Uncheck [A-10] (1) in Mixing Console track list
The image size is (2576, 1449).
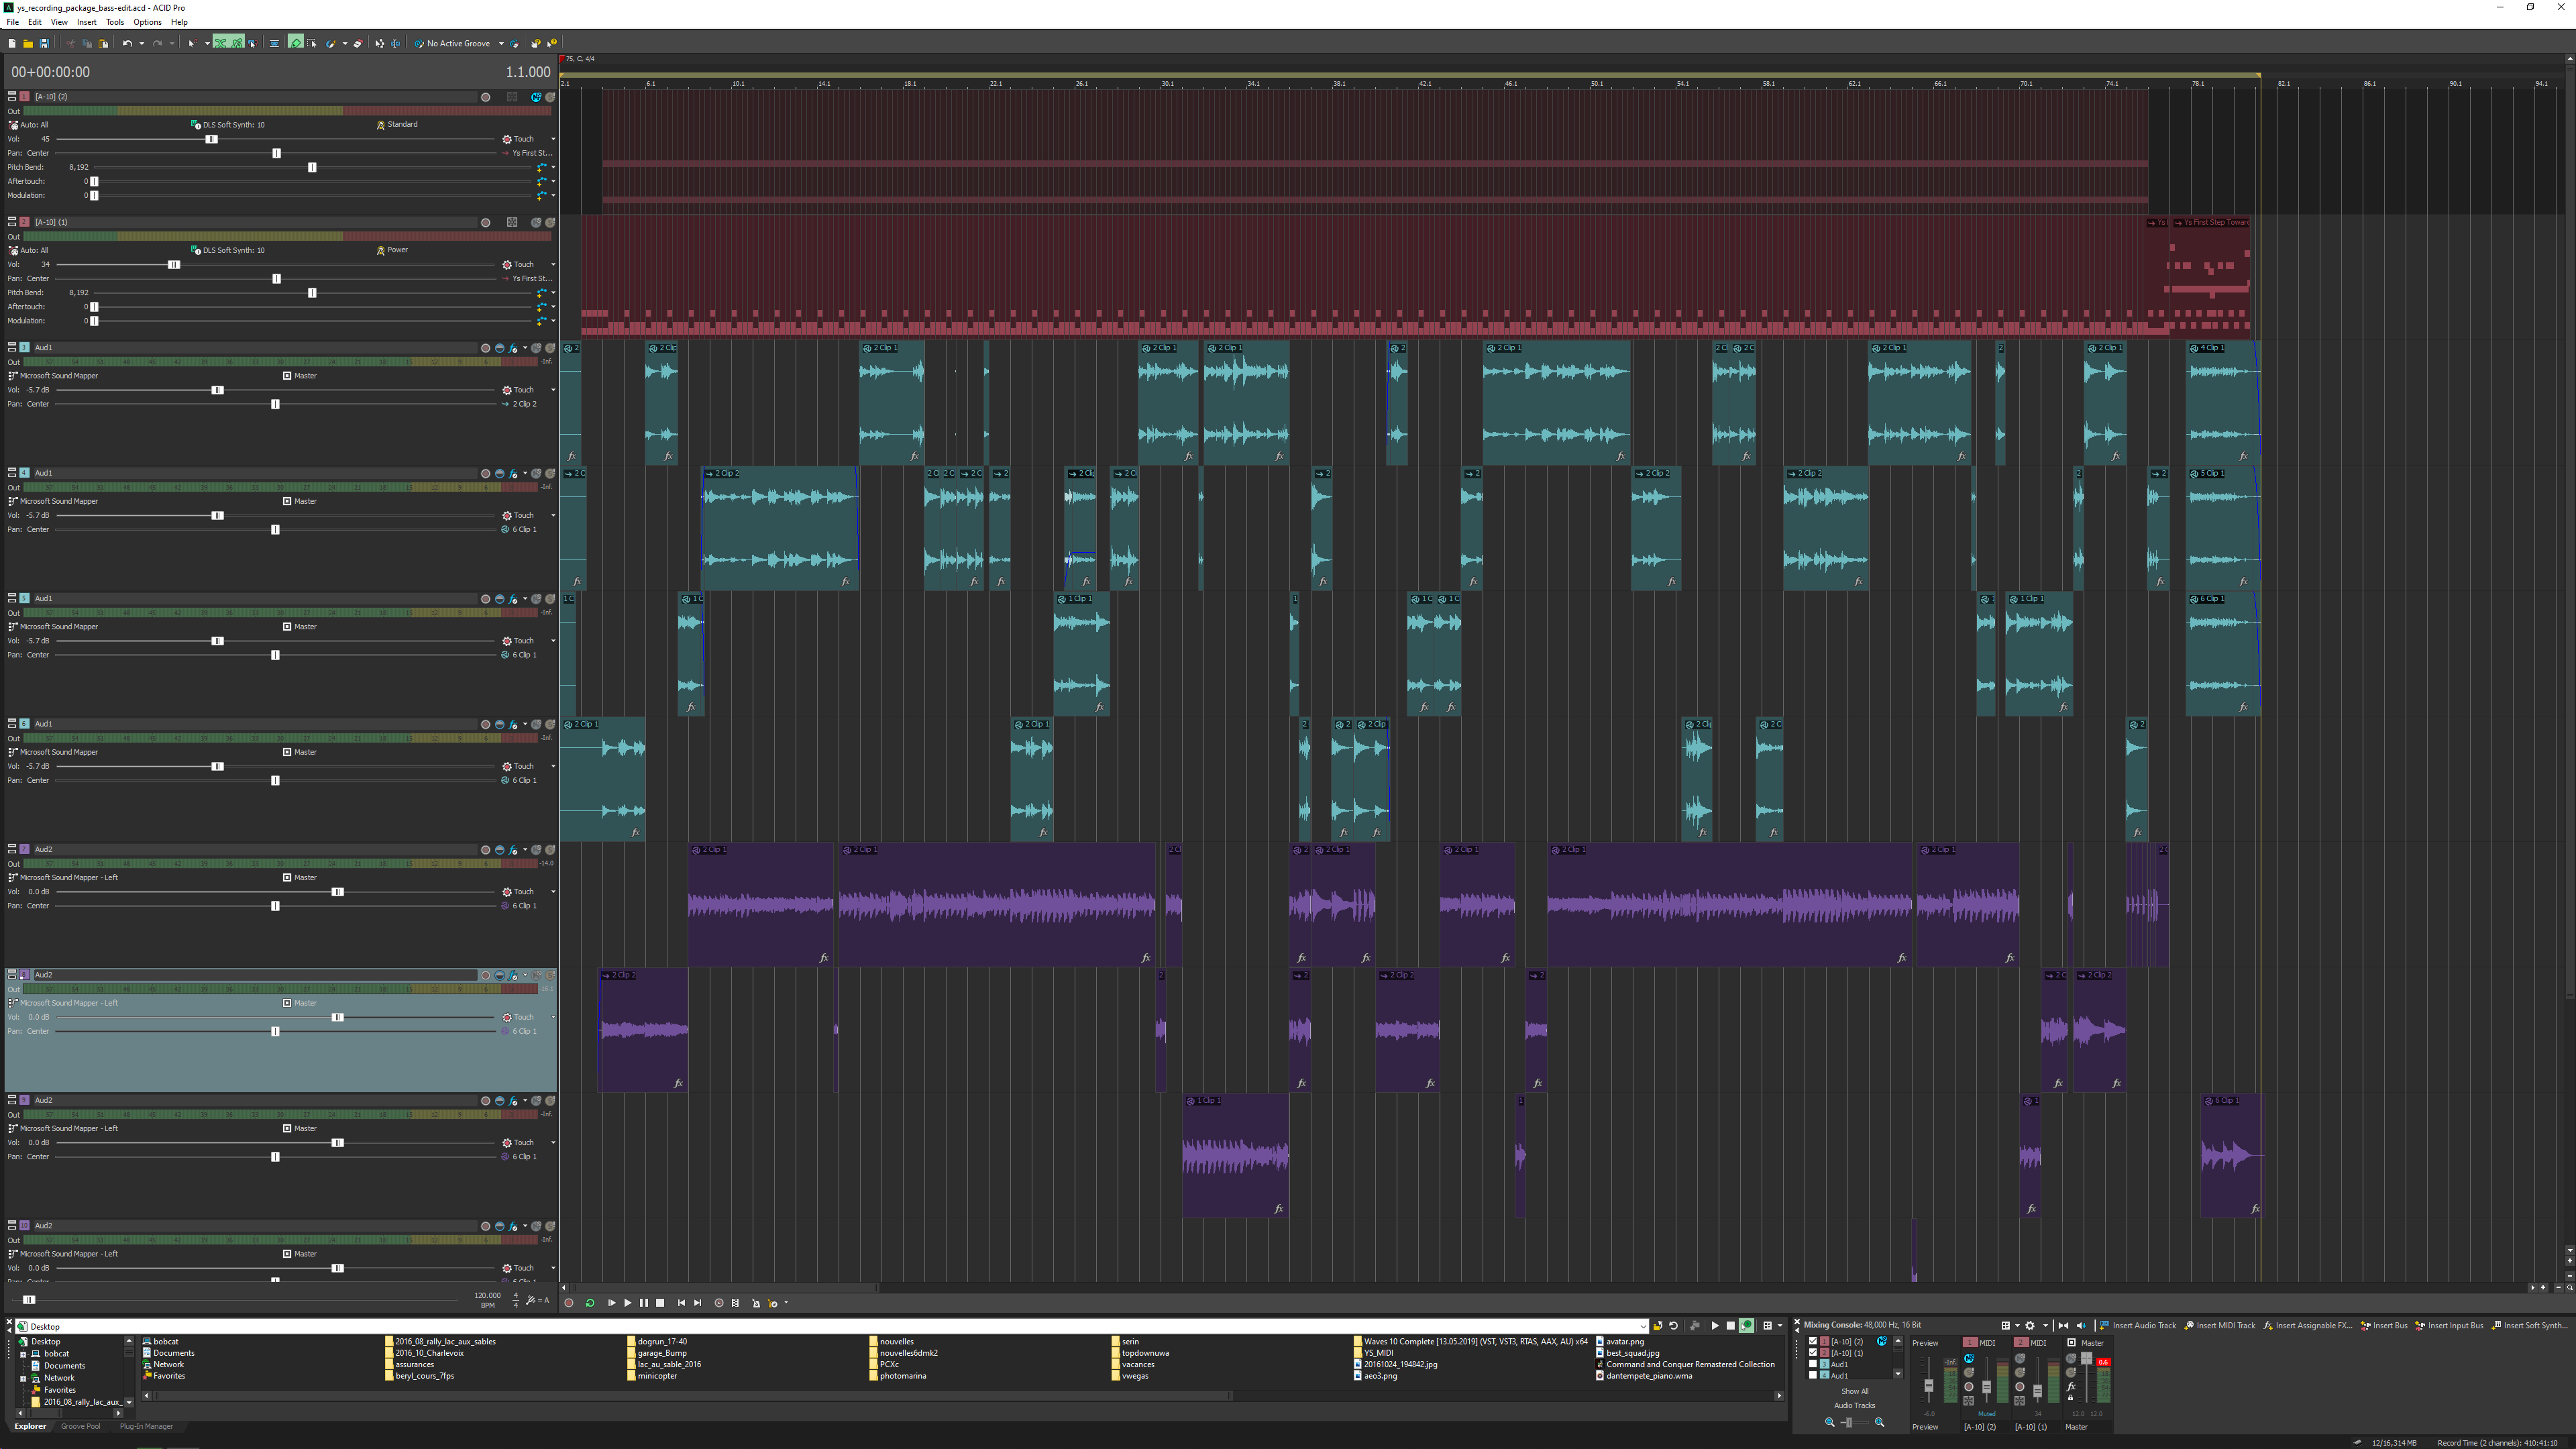(1813, 1353)
